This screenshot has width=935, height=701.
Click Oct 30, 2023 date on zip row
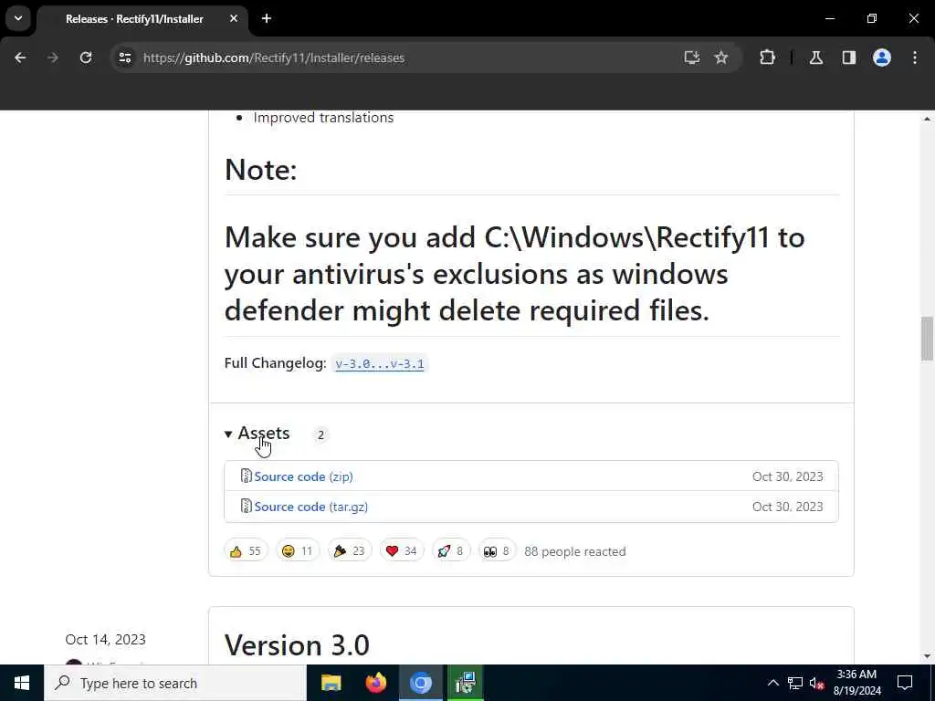pyautogui.click(x=787, y=476)
